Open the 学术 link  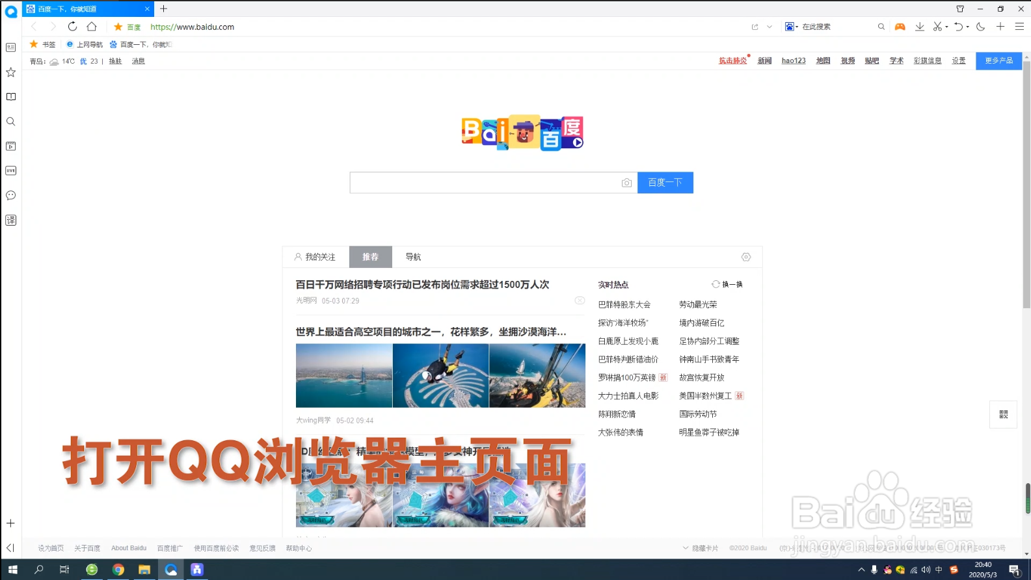click(896, 60)
